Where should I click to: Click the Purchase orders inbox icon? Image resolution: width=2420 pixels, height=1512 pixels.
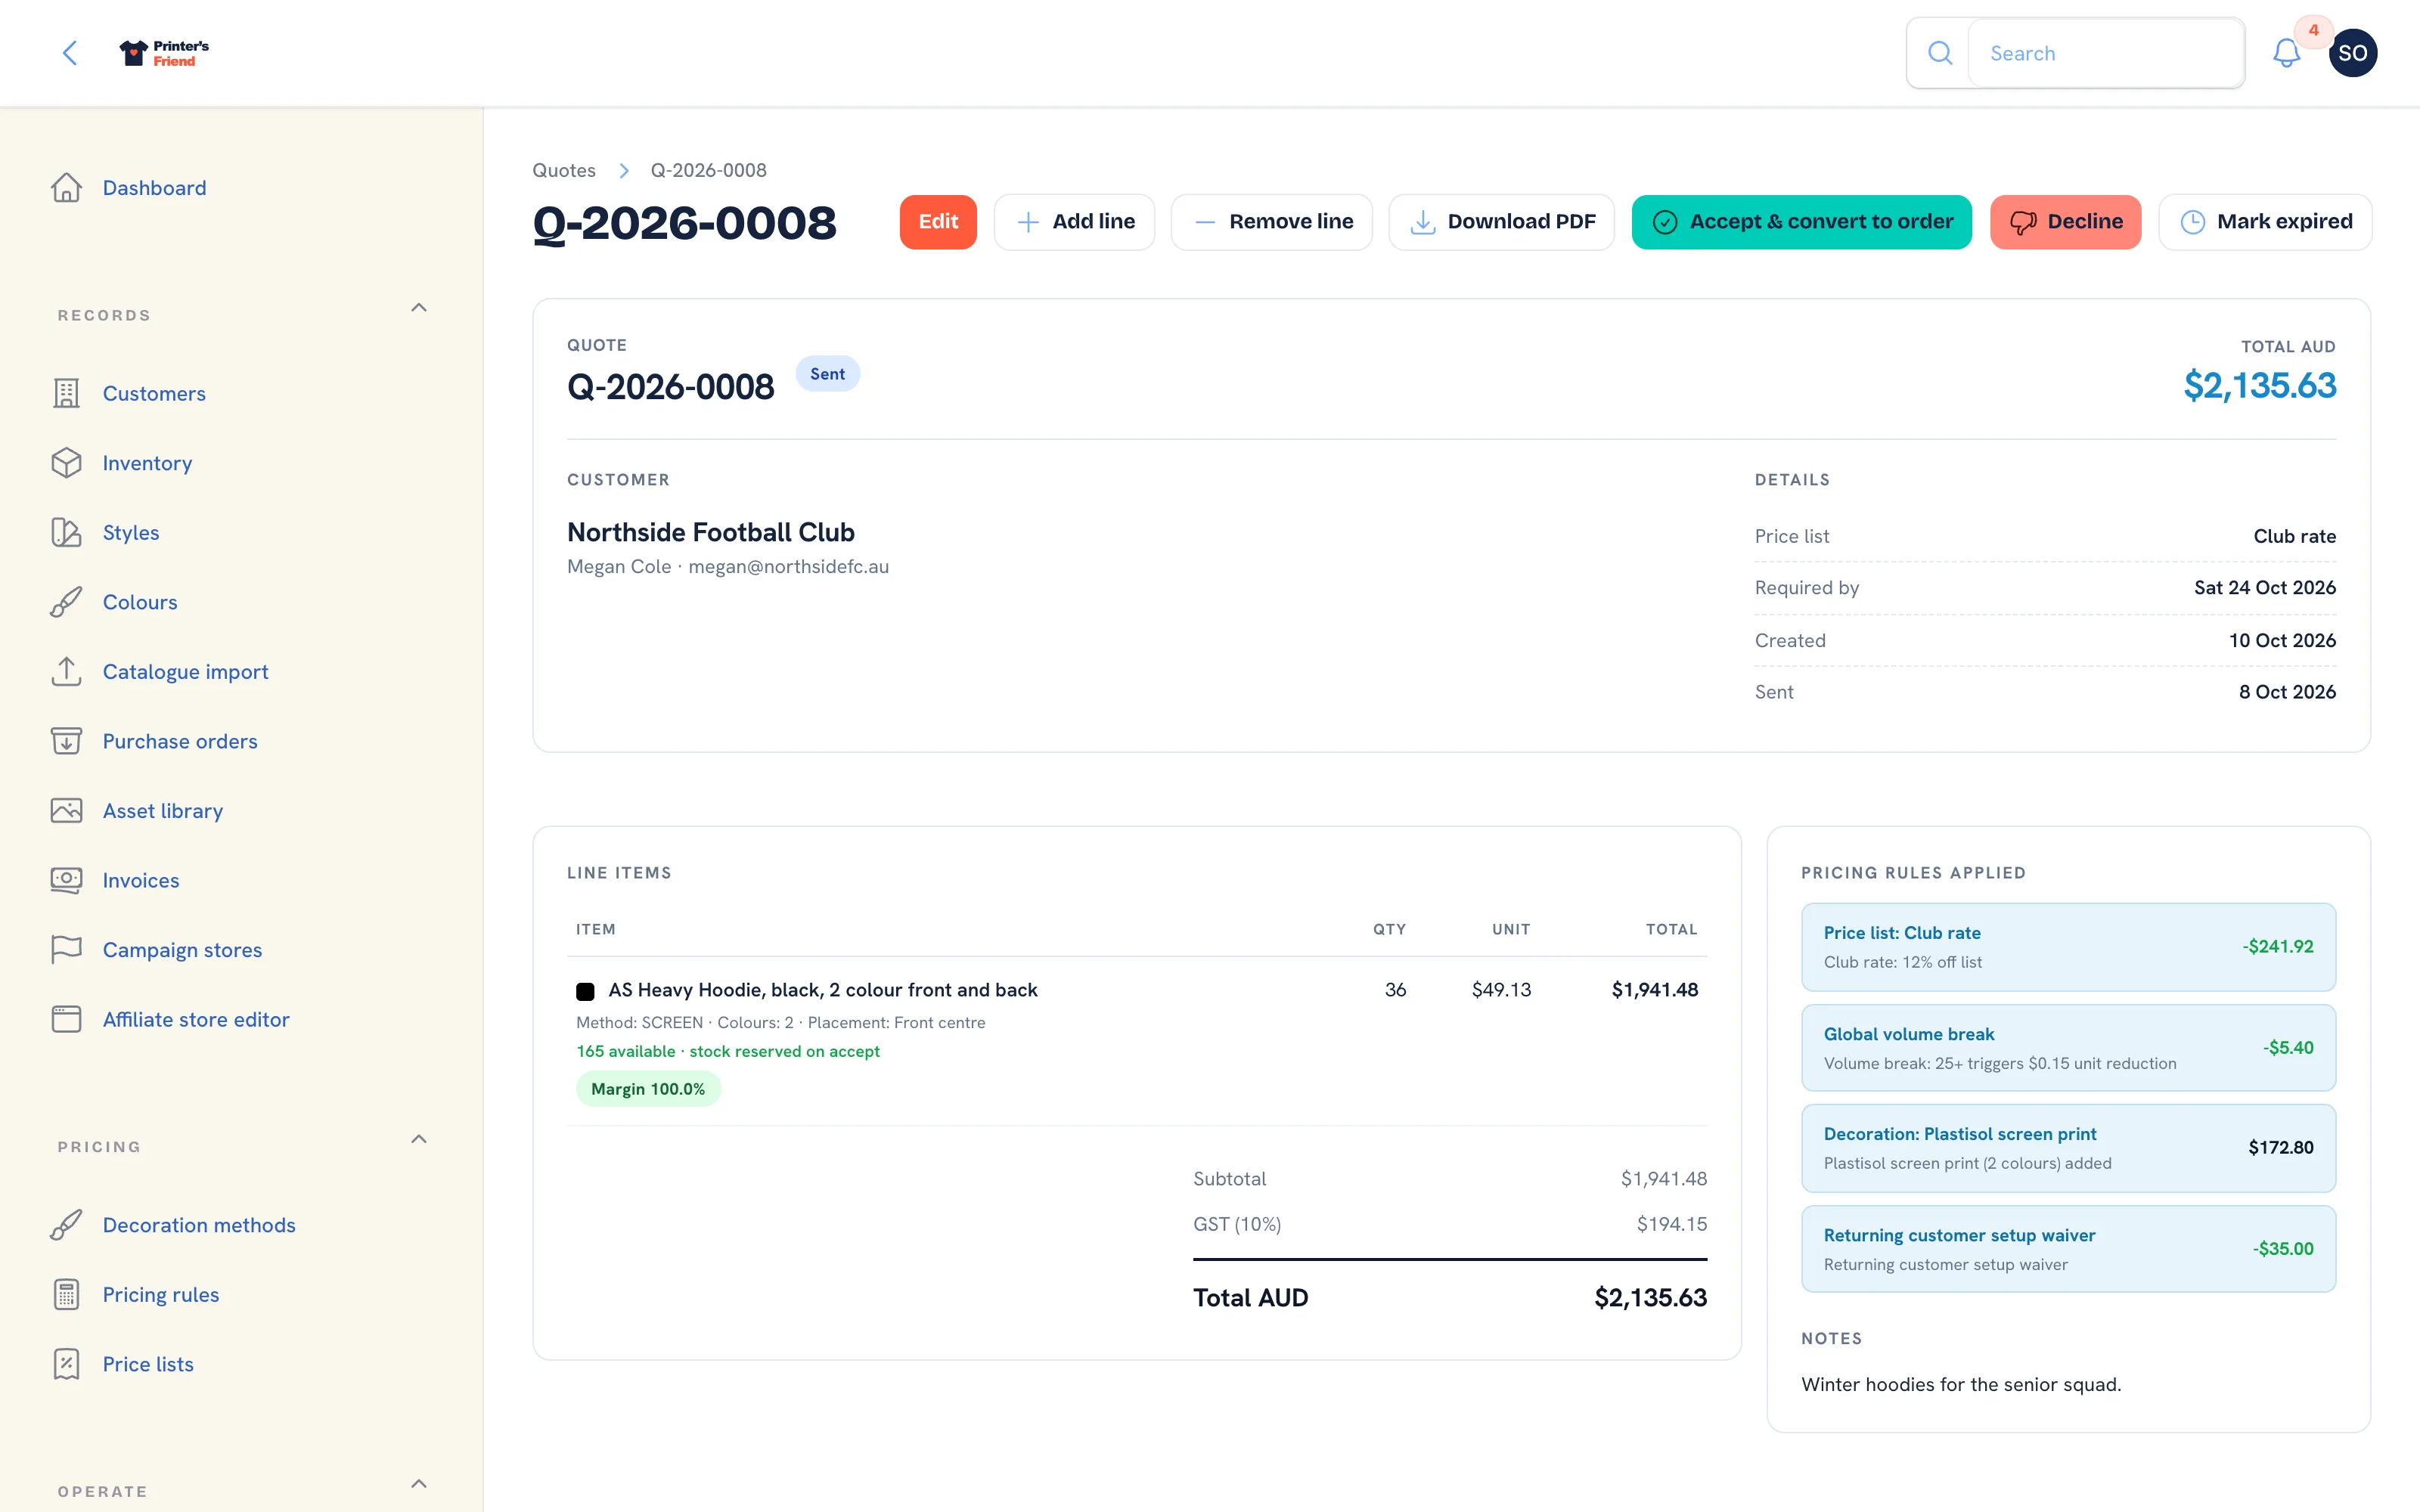[x=66, y=741]
